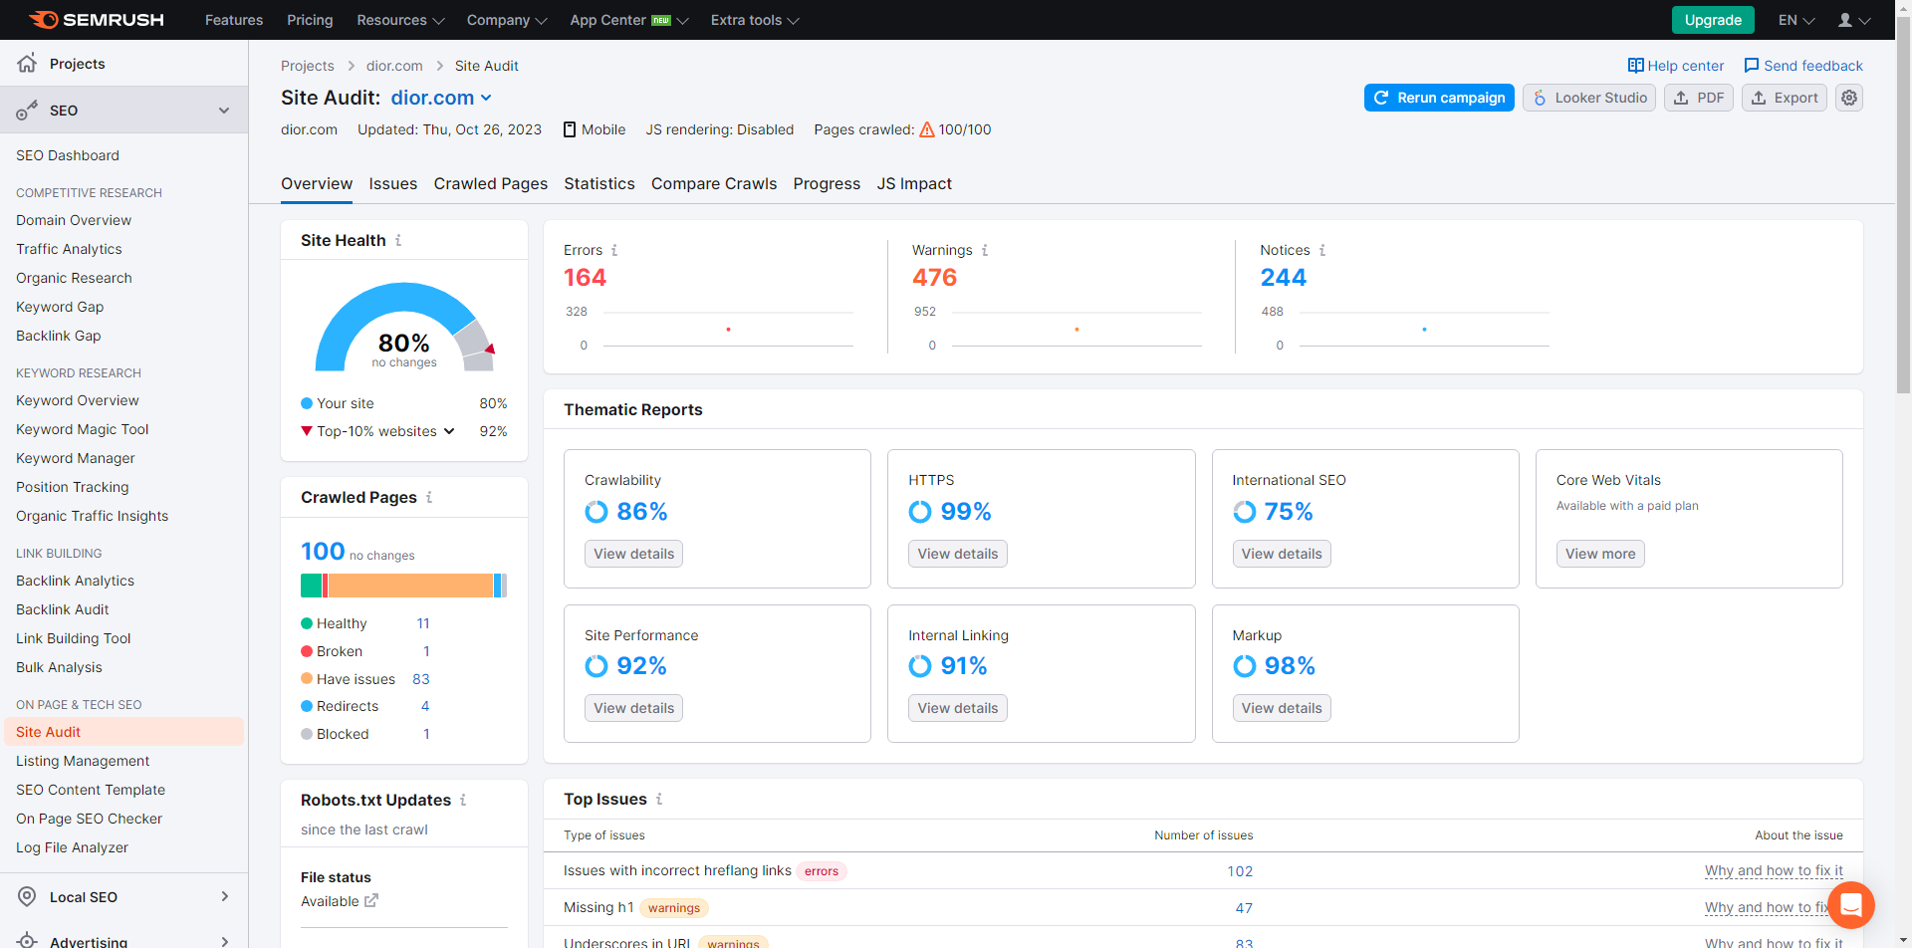The image size is (1912, 948).
Task: Click the Internal Linking score ring icon
Action: (x=920, y=666)
